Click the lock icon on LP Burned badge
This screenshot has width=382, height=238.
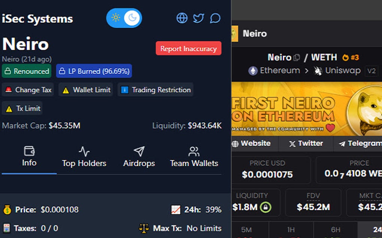click(x=62, y=71)
